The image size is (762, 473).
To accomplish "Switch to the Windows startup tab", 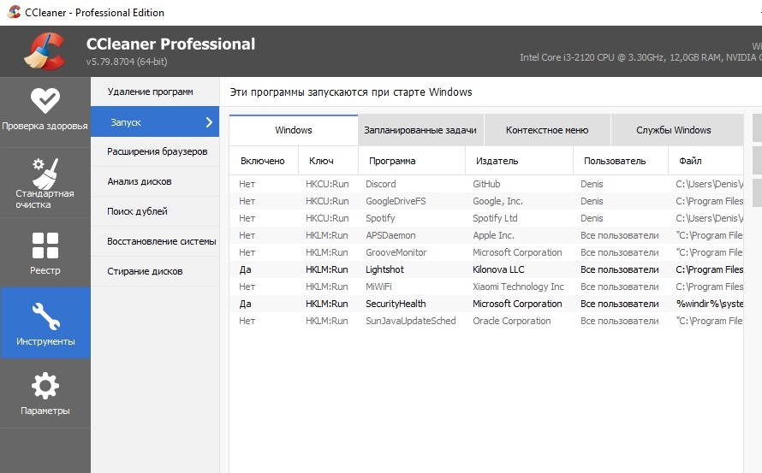I will 294,130.
